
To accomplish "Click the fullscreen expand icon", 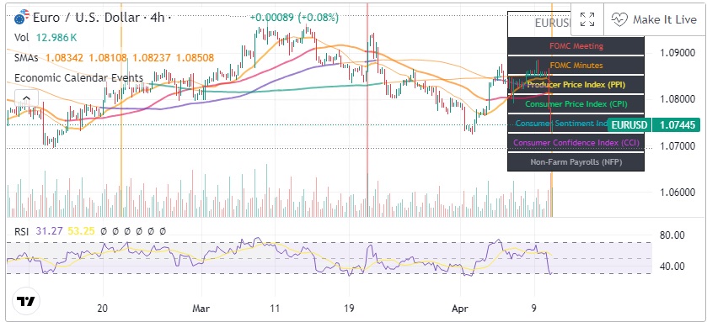I will [x=587, y=19].
